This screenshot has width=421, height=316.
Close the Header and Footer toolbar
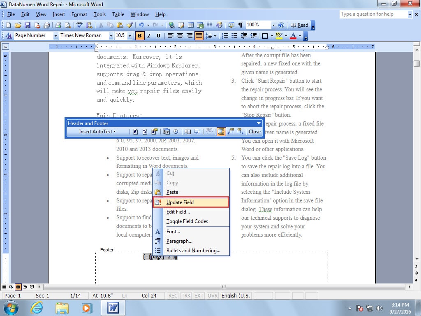pos(254,132)
